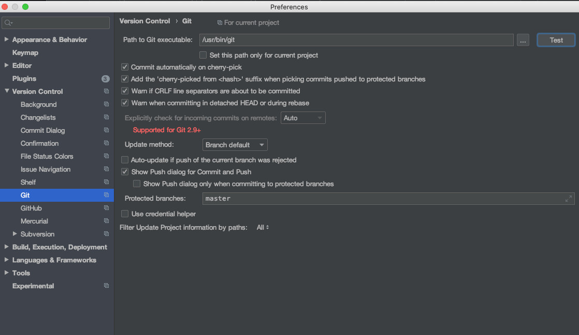Uncheck 'Commit automatically on cherry-pick'
579x335 pixels.
point(125,66)
